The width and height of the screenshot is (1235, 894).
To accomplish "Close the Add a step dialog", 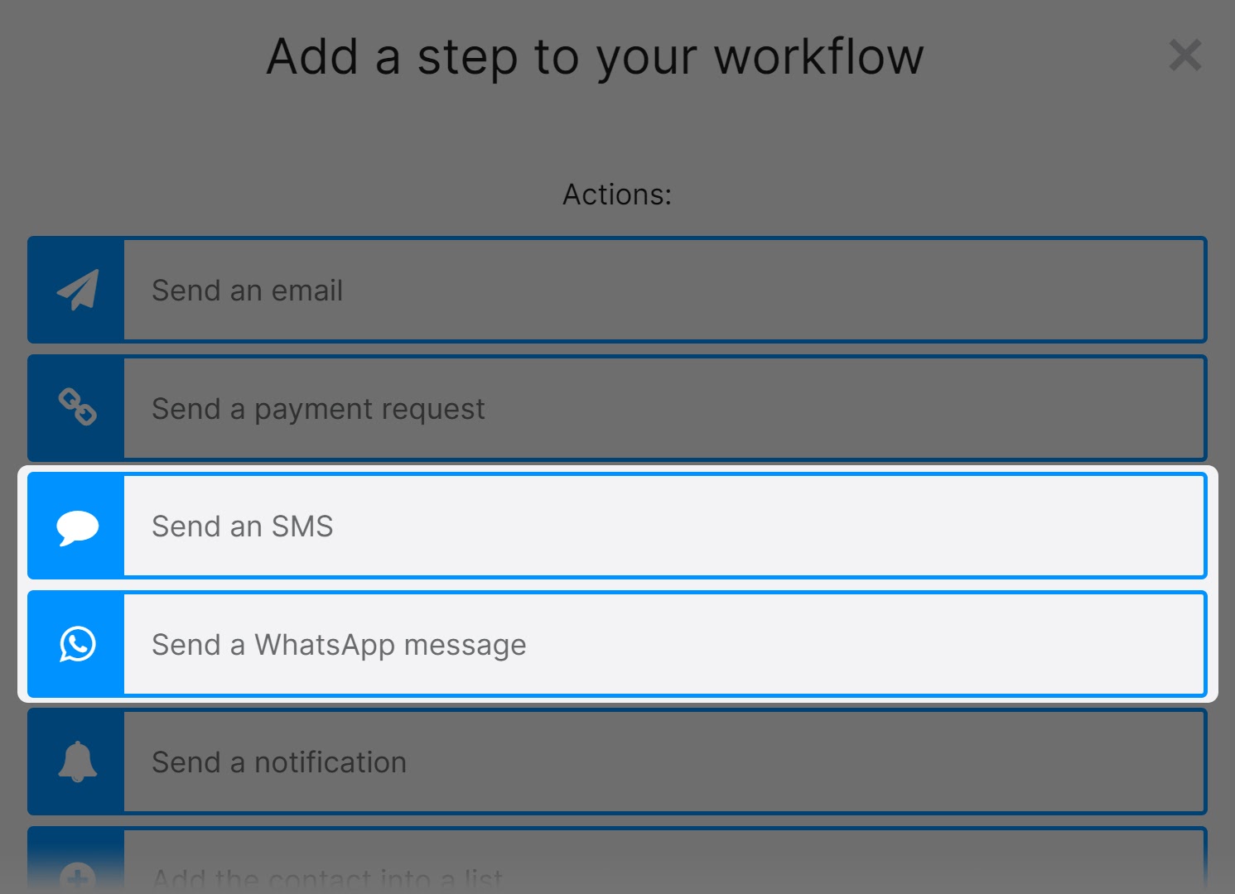I will pos(1185,55).
